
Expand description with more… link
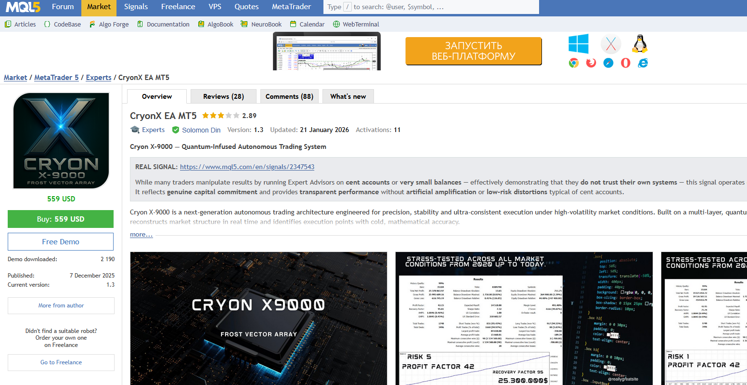[x=141, y=234]
